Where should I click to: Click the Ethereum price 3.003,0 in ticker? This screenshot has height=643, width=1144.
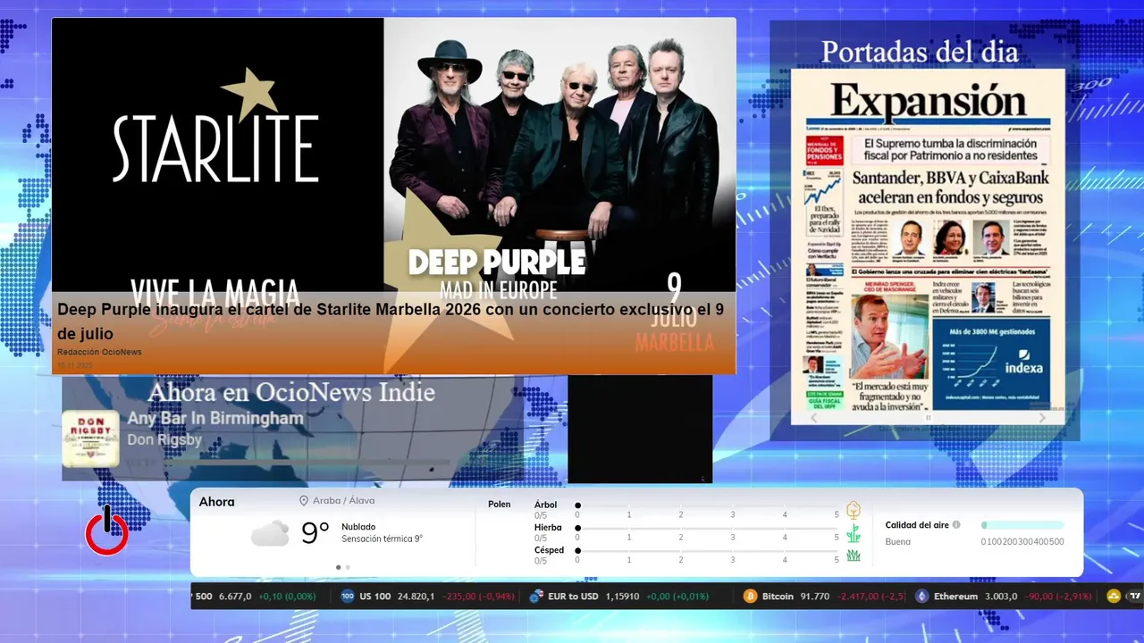click(1001, 596)
